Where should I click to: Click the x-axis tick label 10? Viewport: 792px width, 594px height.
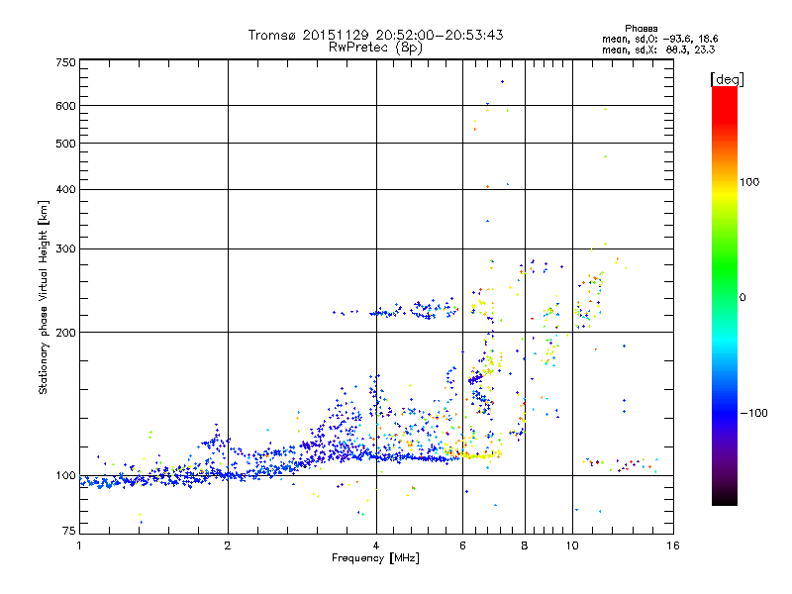click(572, 545)
